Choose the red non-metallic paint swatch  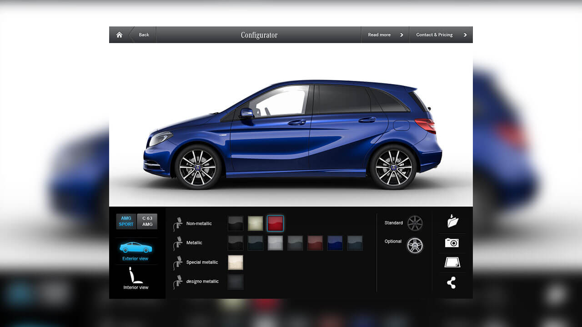click(x=276, y=223)
